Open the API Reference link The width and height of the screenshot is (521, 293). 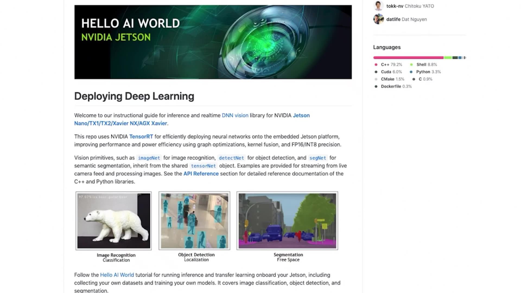click(201, 174)
